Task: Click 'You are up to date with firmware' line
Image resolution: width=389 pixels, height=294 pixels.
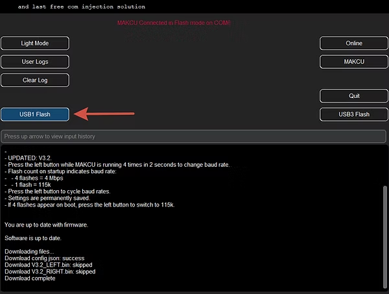Action: click(55, 225)
